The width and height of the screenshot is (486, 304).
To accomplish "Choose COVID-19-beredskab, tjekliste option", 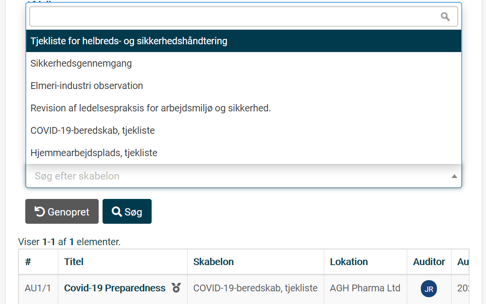I will click(243, 130).
